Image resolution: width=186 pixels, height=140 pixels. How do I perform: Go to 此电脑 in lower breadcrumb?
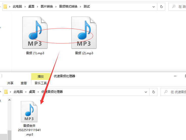click(18, 92)
